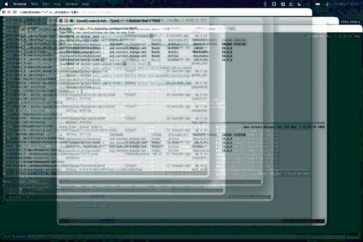Toggle Focus via the moon icon
The width and height of the screenshot is (363, 242).
point(299,4)
